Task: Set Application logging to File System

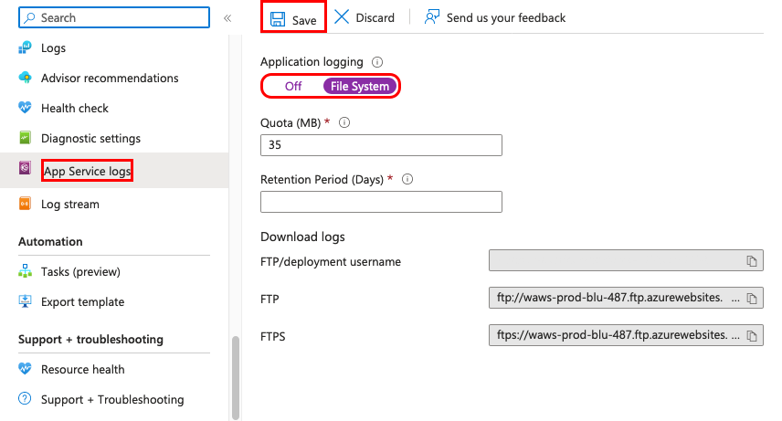Action: (x=360, y=86)
